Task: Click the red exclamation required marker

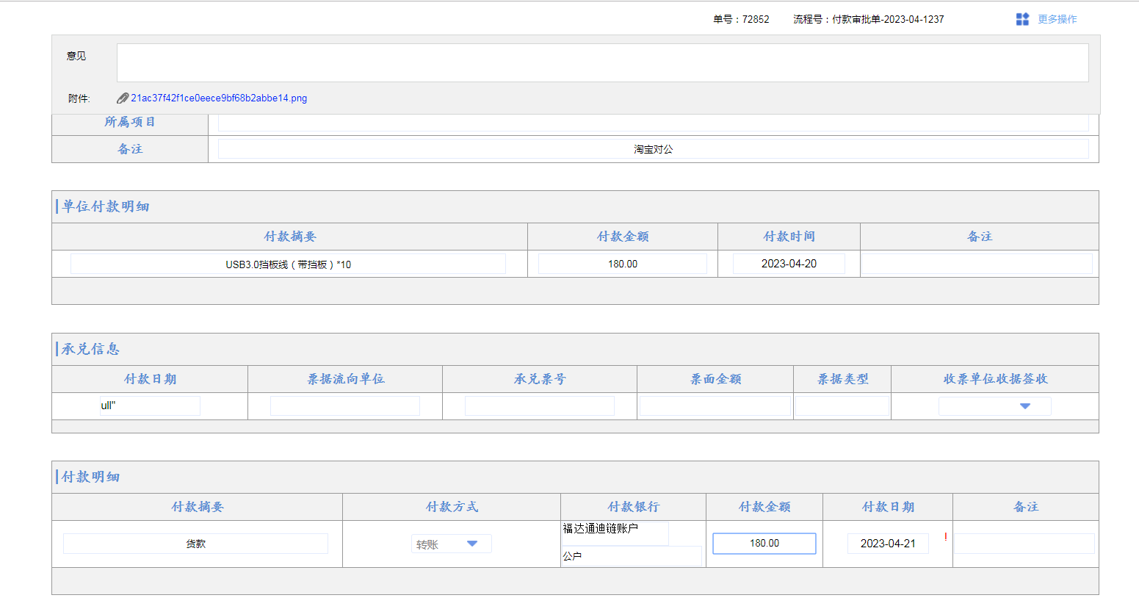Action: (945, 537)
